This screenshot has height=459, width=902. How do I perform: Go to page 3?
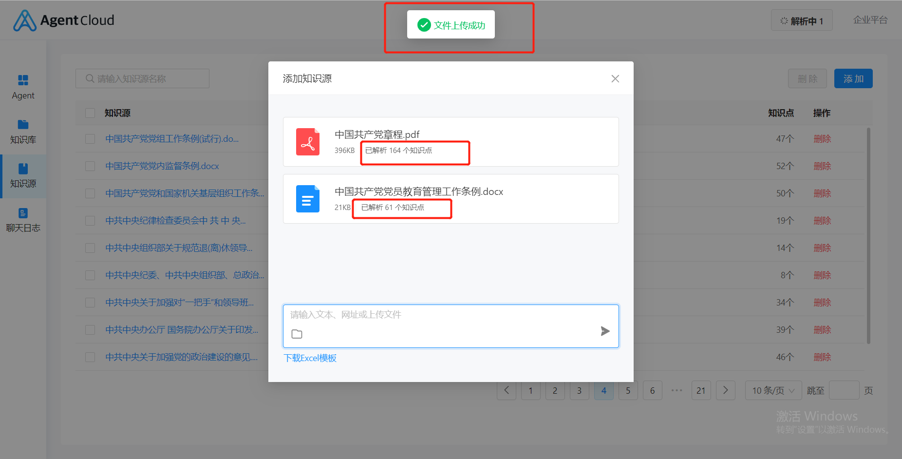580,390
